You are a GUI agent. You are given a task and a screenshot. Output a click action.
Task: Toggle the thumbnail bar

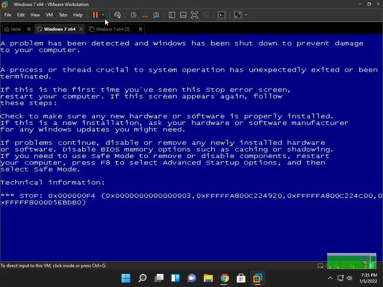point(183,15)
